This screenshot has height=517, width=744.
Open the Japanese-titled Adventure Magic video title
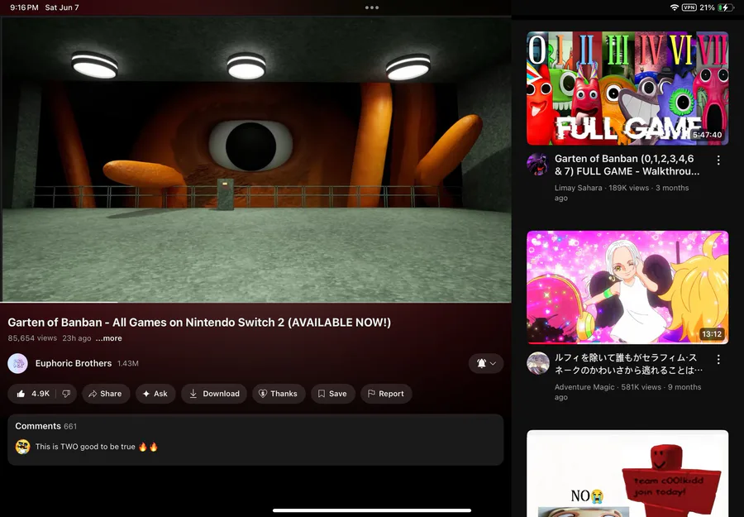click(628, 364)
